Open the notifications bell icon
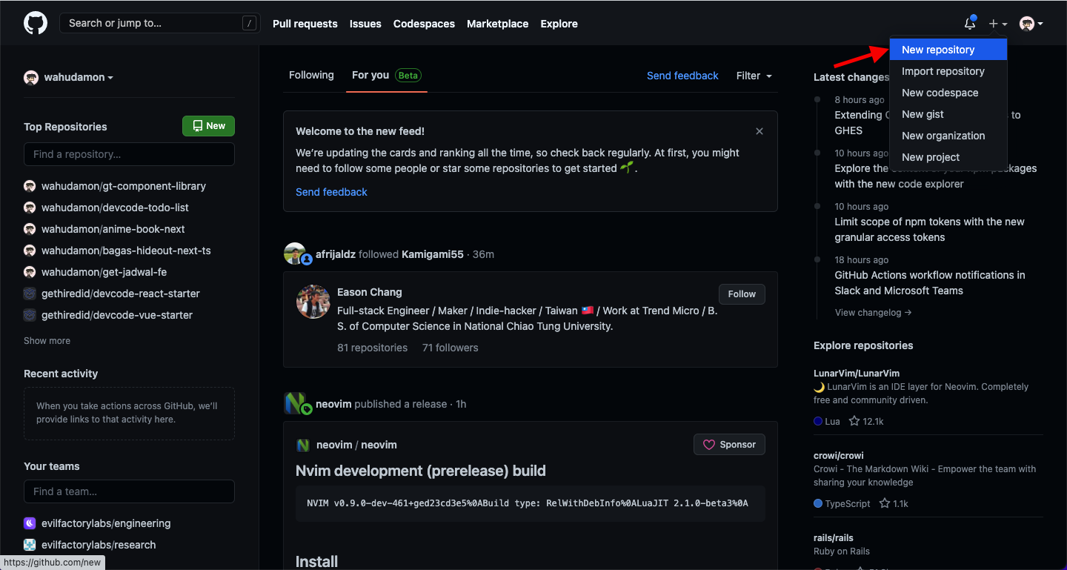The height and width of the screenshot is (570, 1067). point(970,24)
